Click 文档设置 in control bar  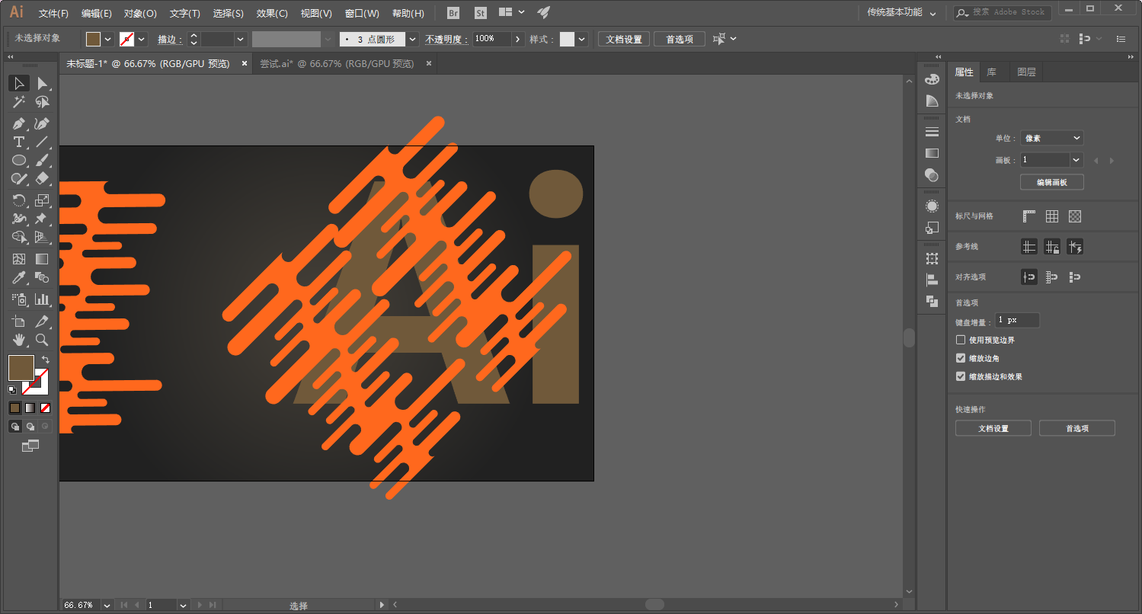coord(624,39)
